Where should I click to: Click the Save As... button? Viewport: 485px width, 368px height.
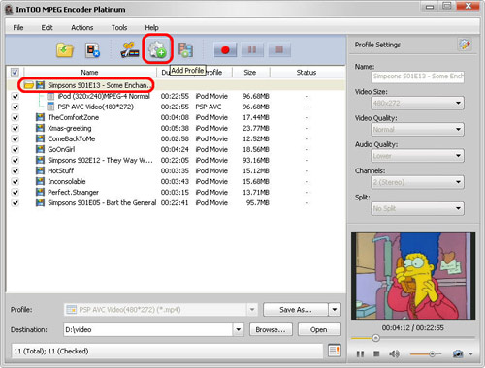[296, 310]
